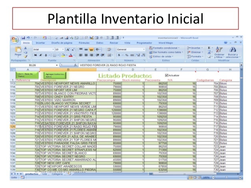Toggle the Actualizar checkbox
This screenshot has width=251, height=188.
click(x=167, y=75)
